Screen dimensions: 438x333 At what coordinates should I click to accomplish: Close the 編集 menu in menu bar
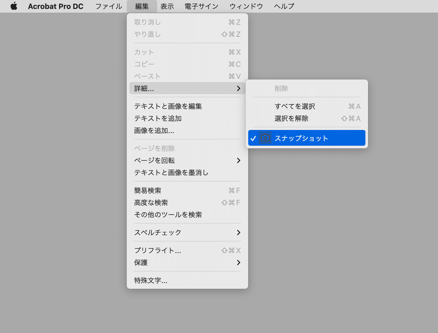pyautogui.click(x=142, y=6)
